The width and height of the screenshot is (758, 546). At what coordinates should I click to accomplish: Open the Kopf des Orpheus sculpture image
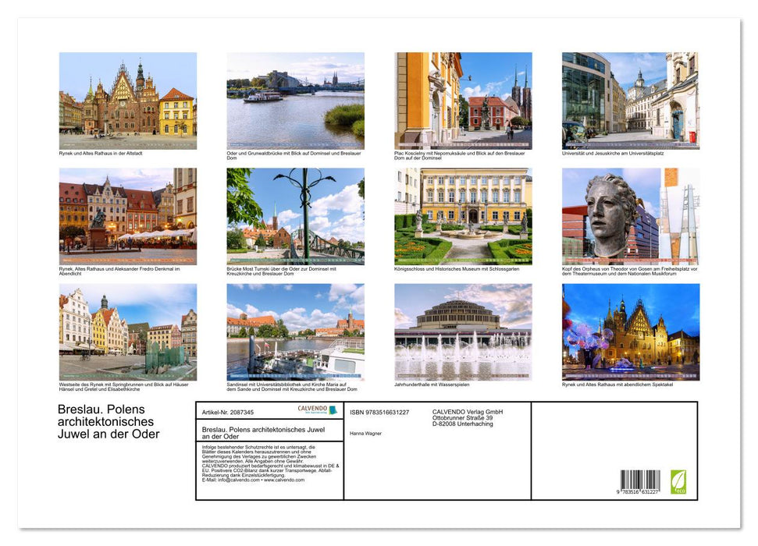pos(634,217)
